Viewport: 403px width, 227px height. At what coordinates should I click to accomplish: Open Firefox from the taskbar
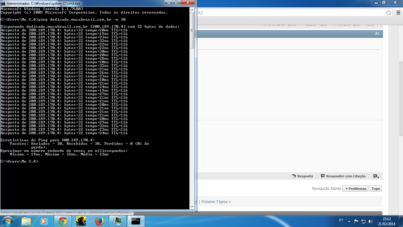tap(99, 221)
